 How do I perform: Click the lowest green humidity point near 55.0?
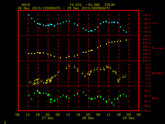114,105
